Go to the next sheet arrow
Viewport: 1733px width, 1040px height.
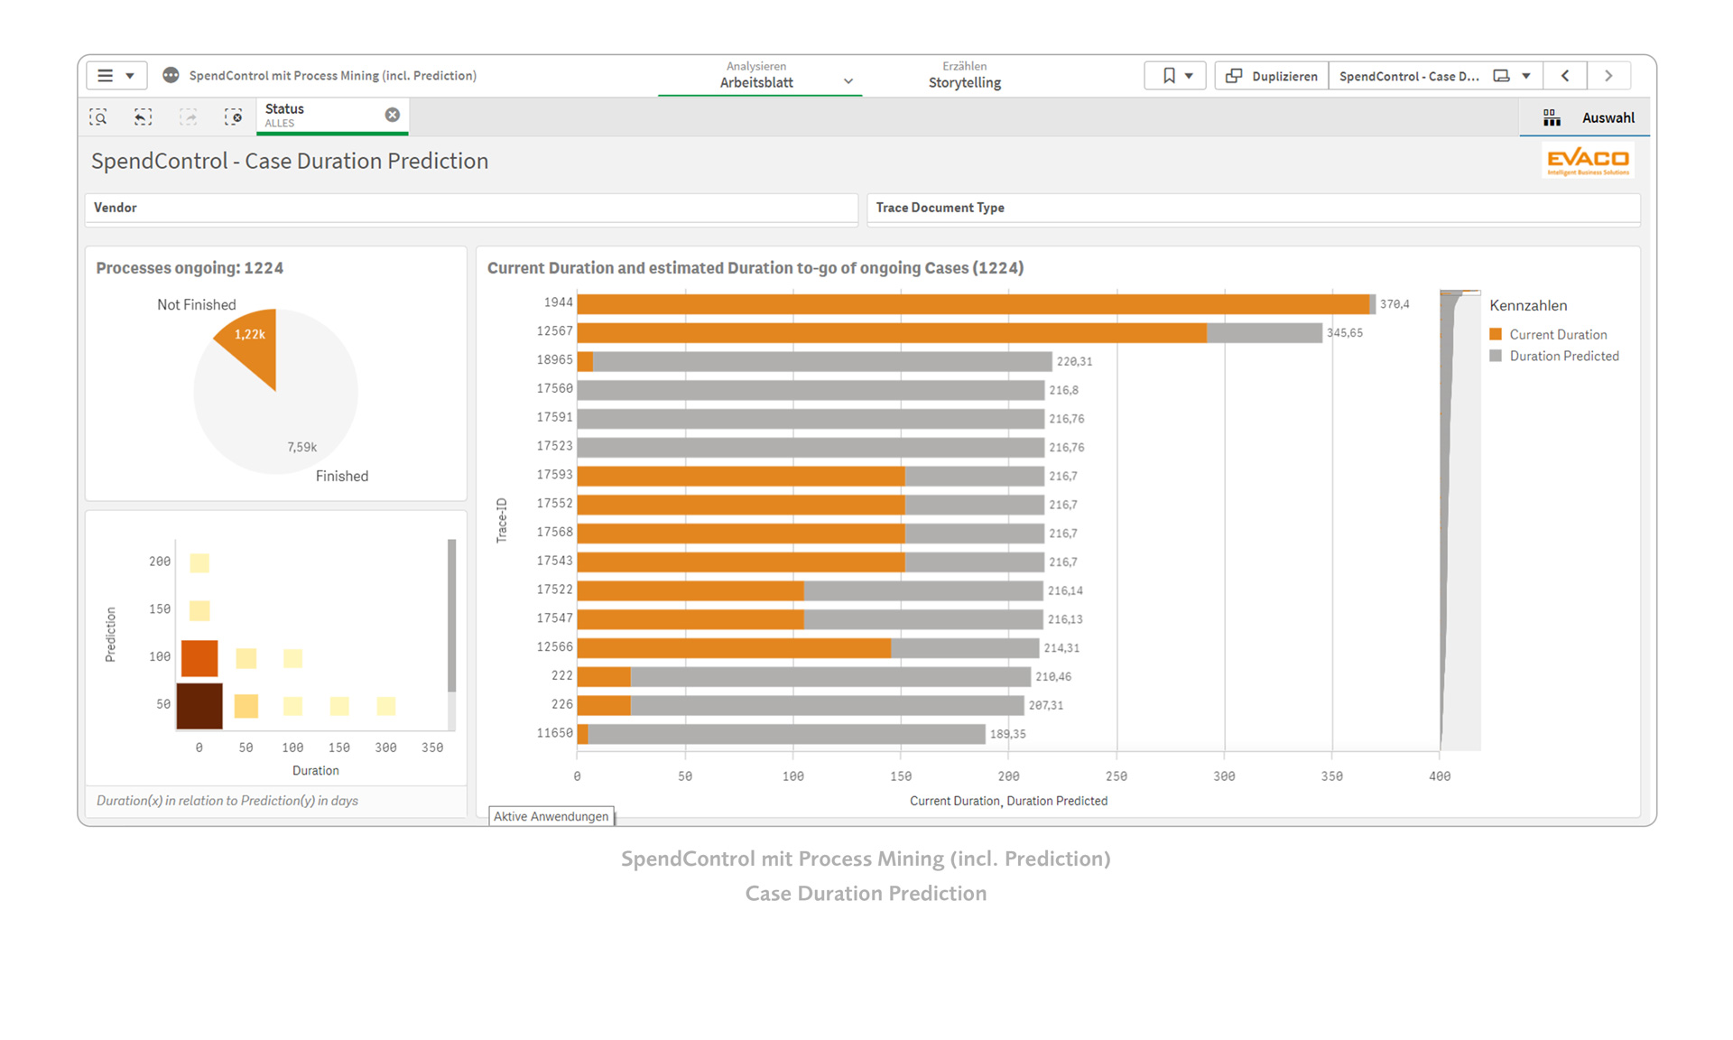click(1608, 76)
